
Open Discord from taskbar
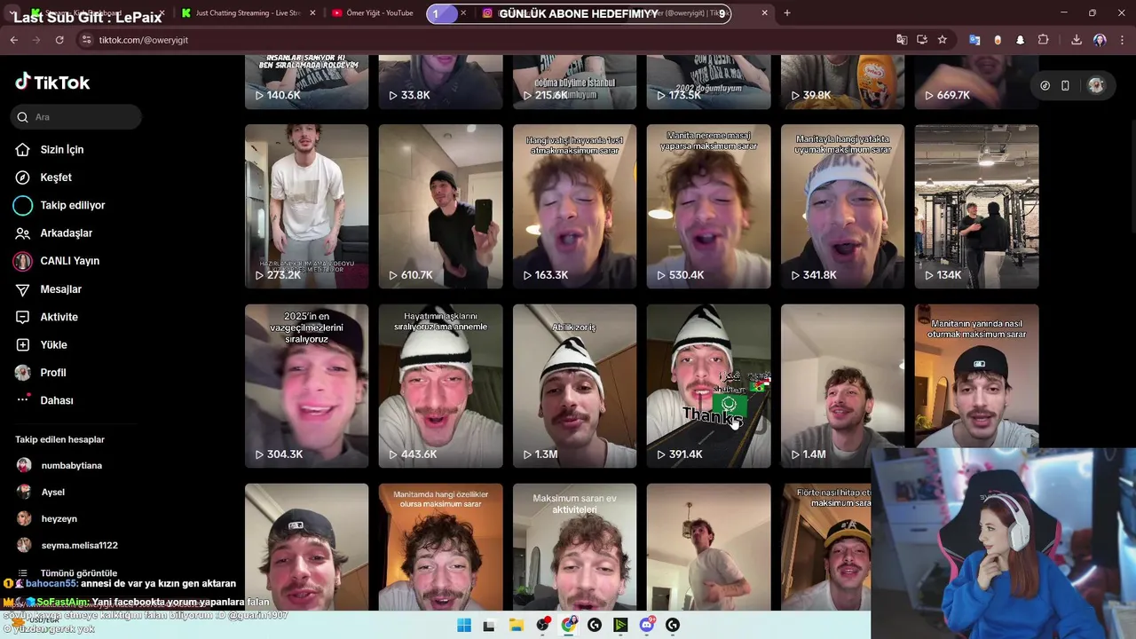tap(647, 625)
